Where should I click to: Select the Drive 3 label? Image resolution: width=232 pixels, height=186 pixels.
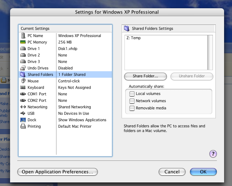point(34,62)
